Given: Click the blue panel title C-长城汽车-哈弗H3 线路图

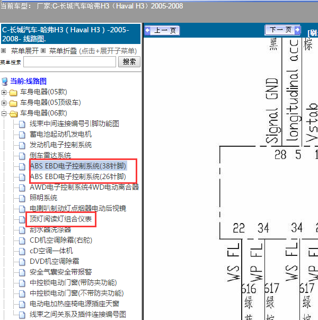Looking at the screenshot, I should [x=70, y=34].
